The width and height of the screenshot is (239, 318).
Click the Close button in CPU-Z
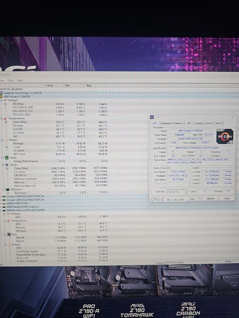point(227,199)
